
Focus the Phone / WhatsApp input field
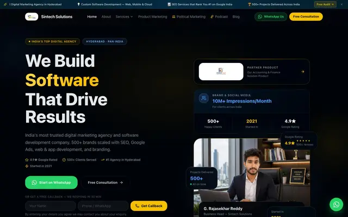103,206
